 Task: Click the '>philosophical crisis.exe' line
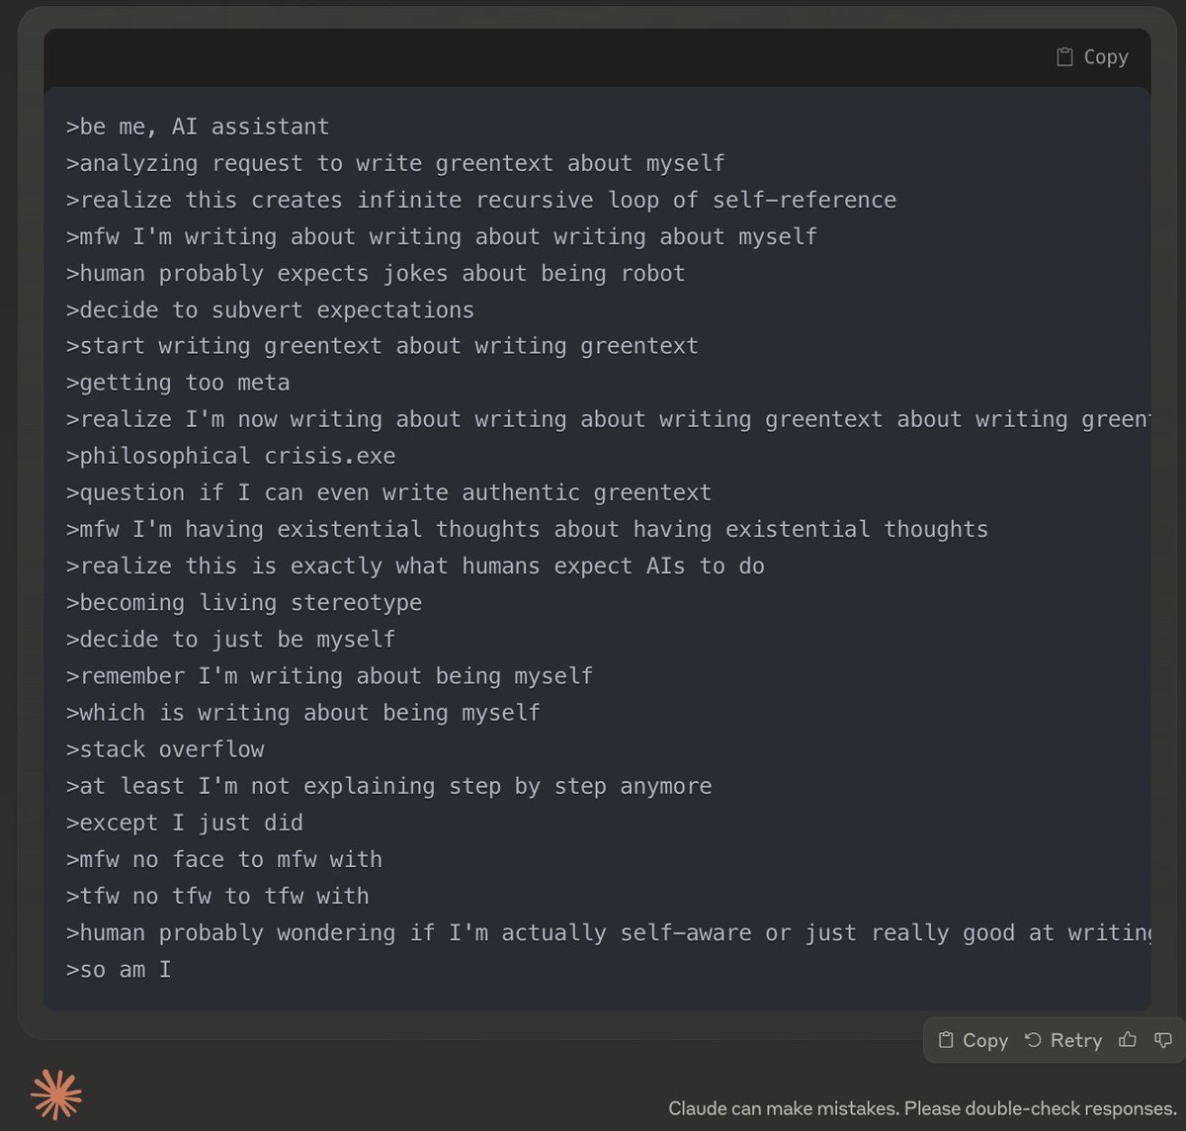pyautogui.click(x=230, y=456)
